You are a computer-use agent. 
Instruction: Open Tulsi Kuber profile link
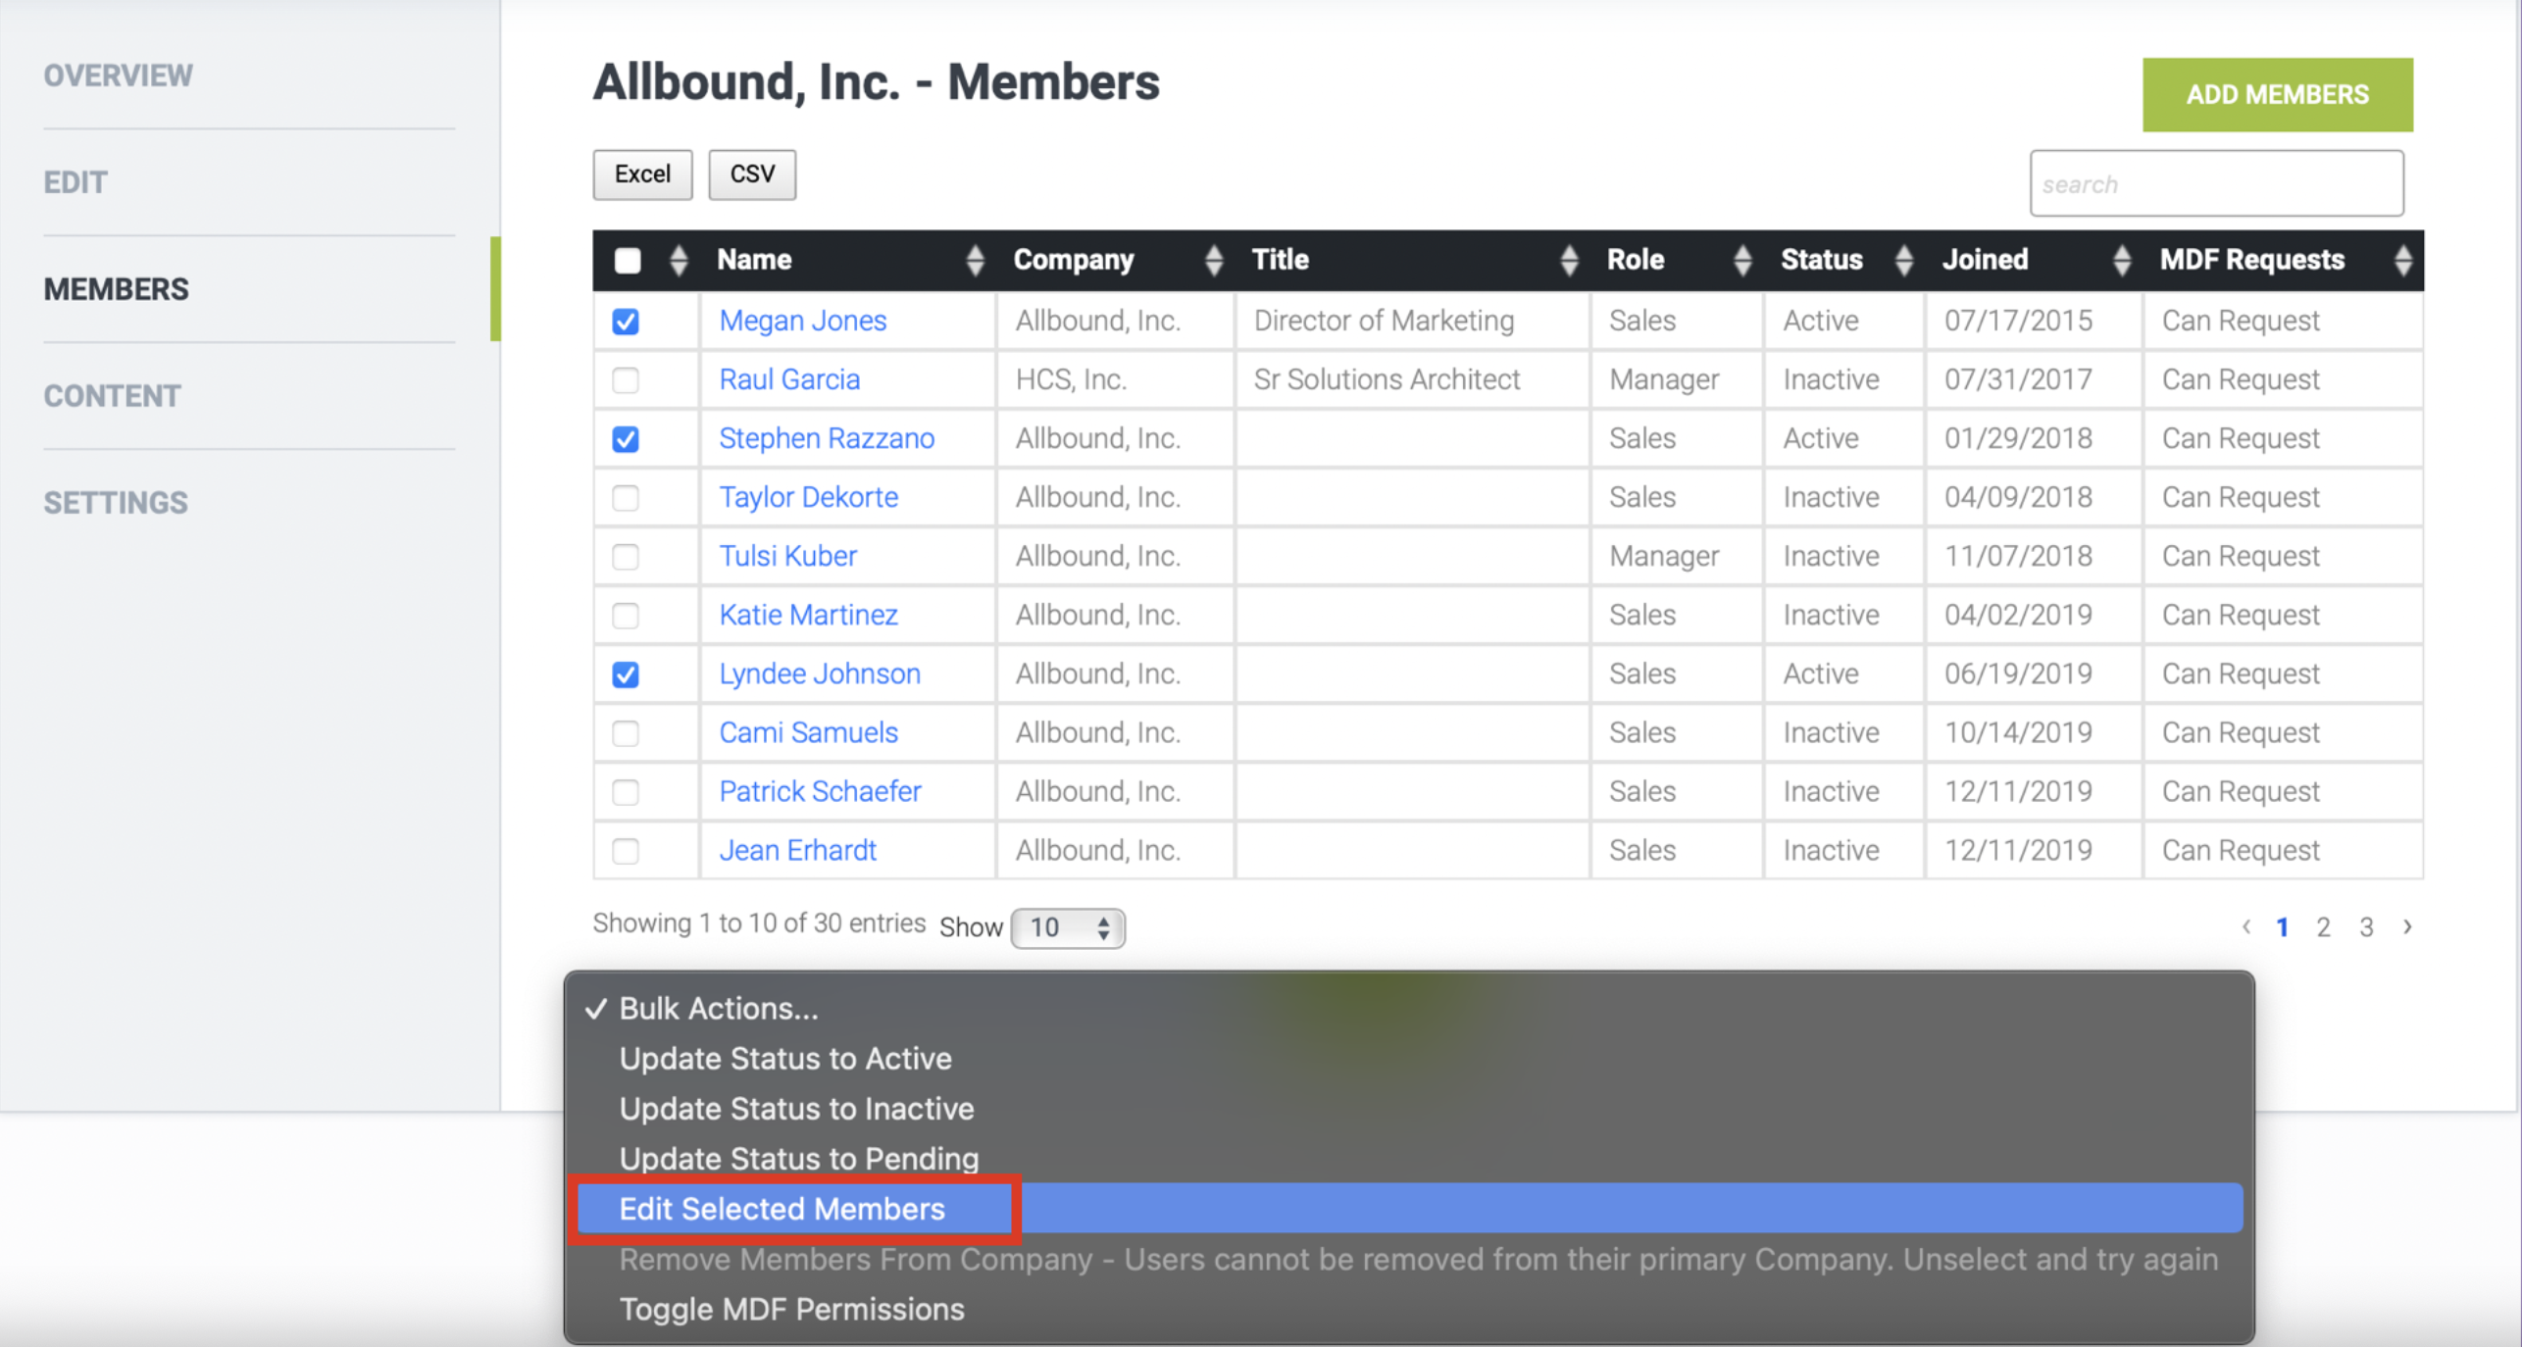click(787, 556)
